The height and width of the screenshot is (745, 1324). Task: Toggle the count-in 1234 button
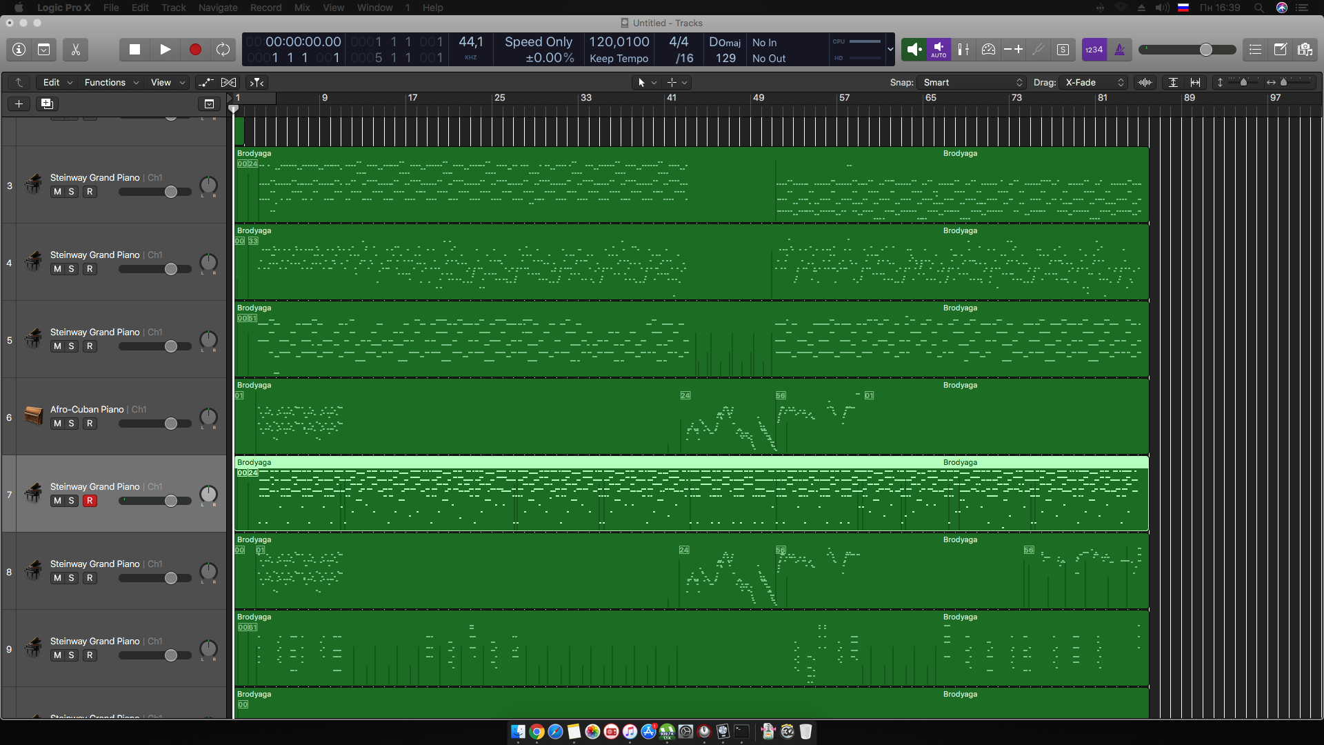coord(1094,50)
